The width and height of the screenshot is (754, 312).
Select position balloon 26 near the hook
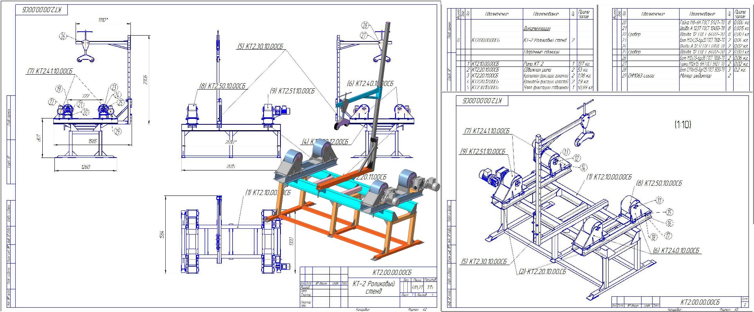[x=63, y=36]
